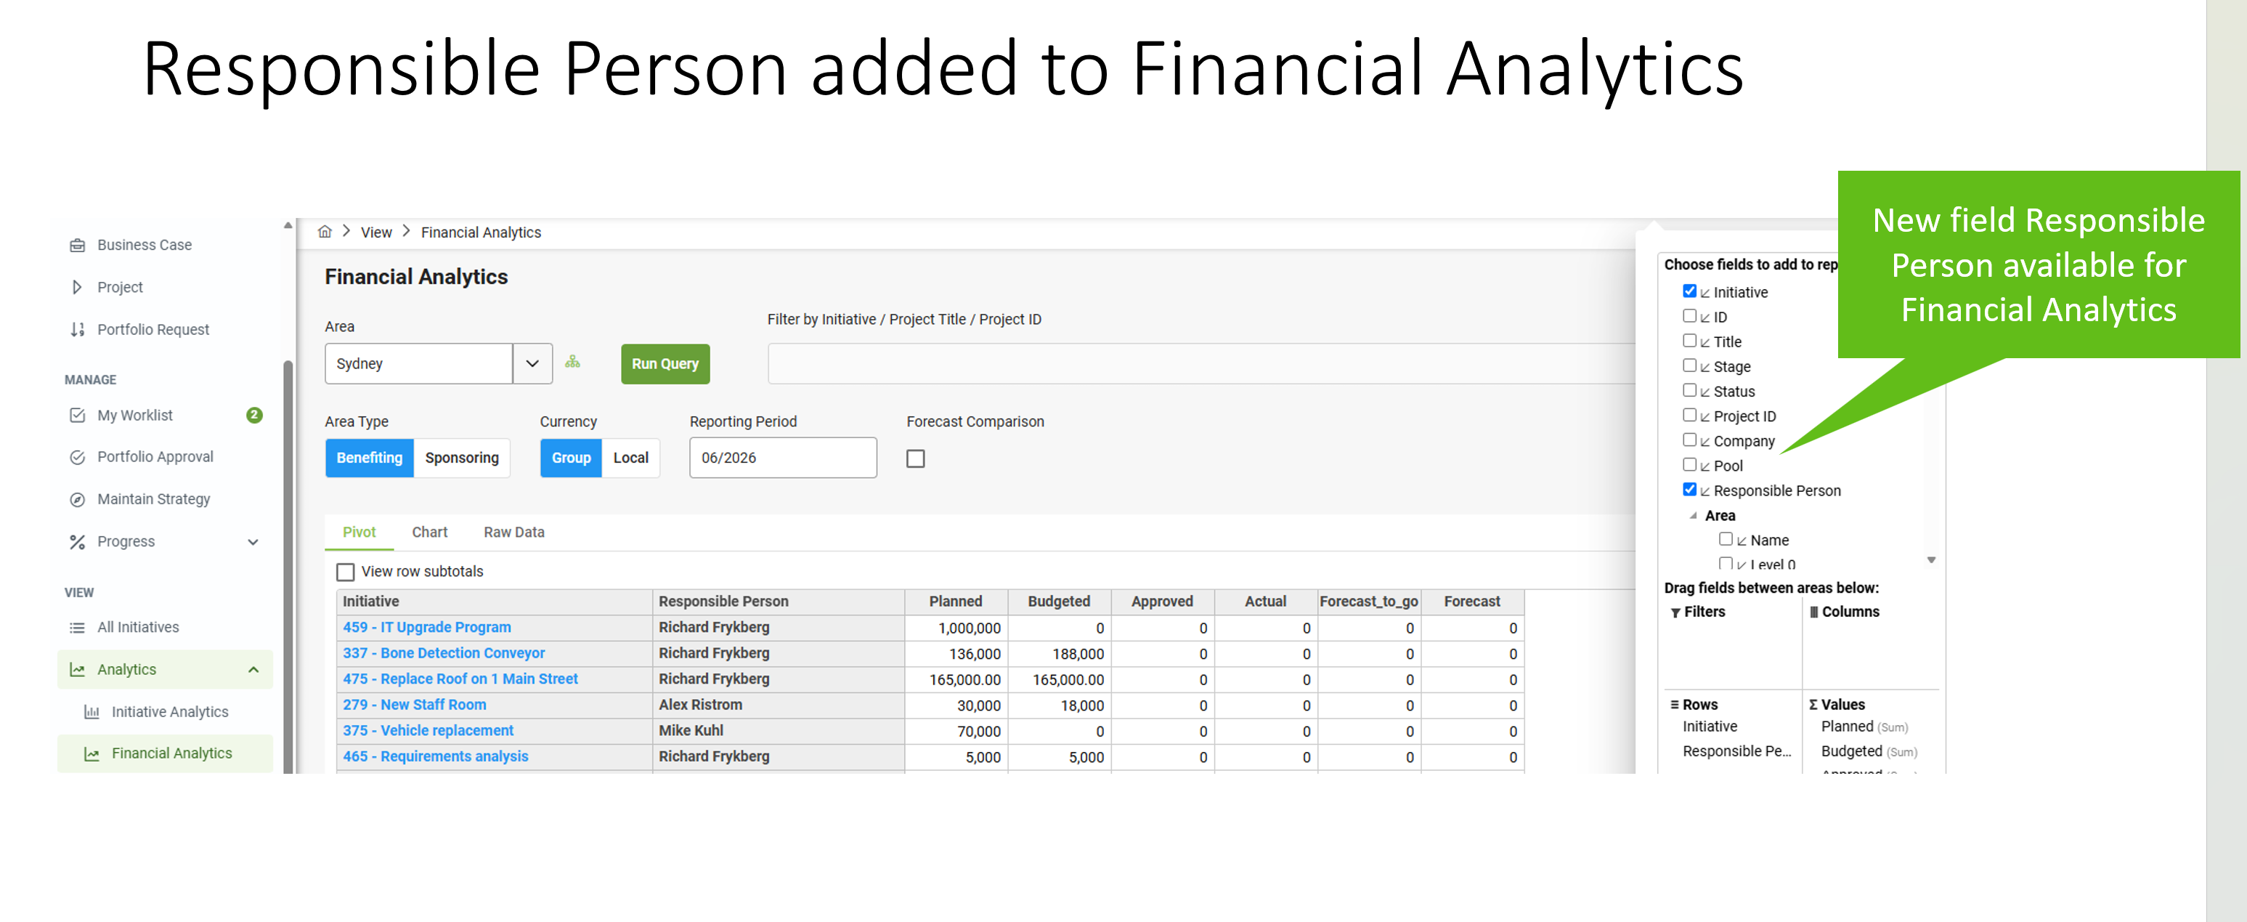Open the Area dropdown arrow next to Sydney
Screen dimensions: 2247x922
click(x=532, y=363)
